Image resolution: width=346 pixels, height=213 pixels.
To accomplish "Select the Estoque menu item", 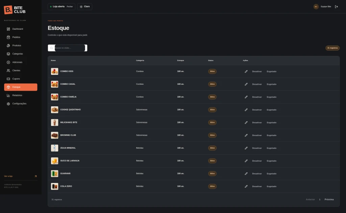I will tap(21, 87).
